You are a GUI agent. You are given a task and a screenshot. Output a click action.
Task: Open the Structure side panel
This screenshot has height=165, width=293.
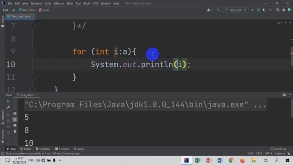(3, 117)
